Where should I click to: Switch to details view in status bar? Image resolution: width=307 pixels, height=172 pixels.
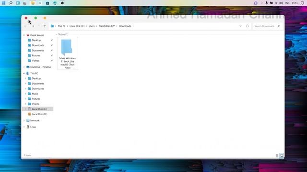(x=277, y=155)
